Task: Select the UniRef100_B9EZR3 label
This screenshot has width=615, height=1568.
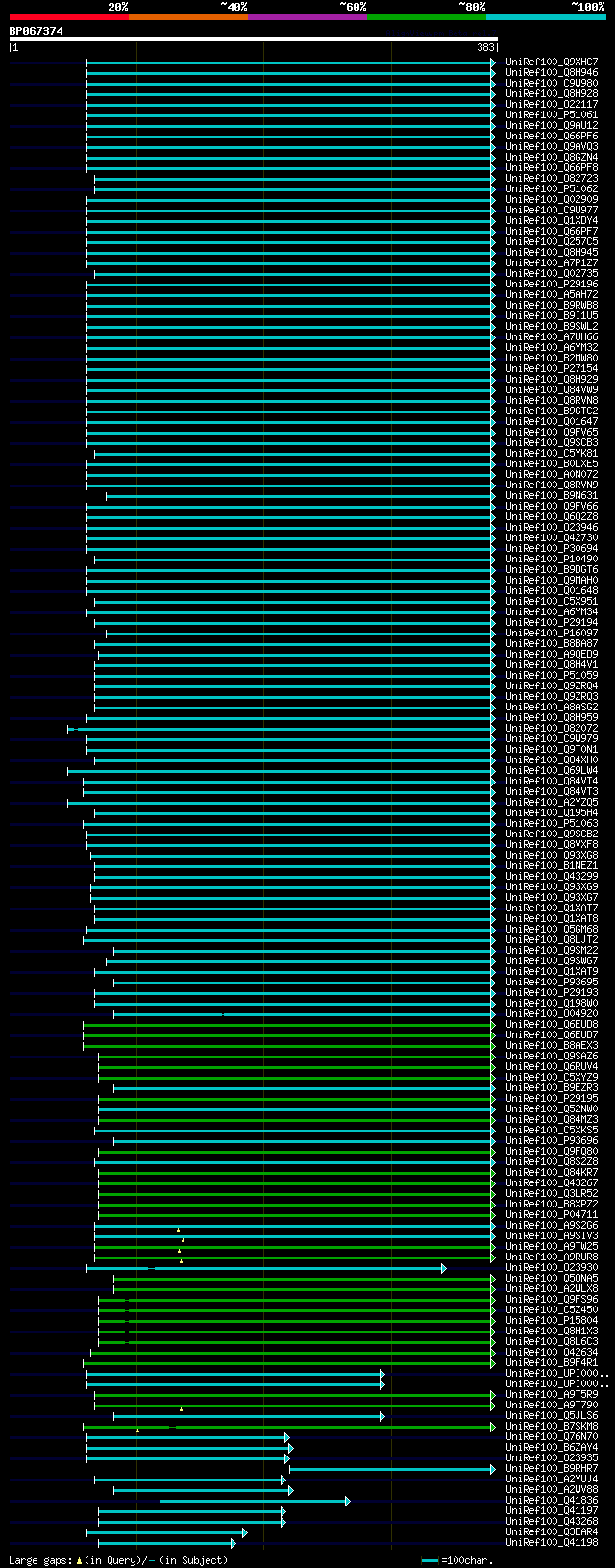Action: 552,1087
